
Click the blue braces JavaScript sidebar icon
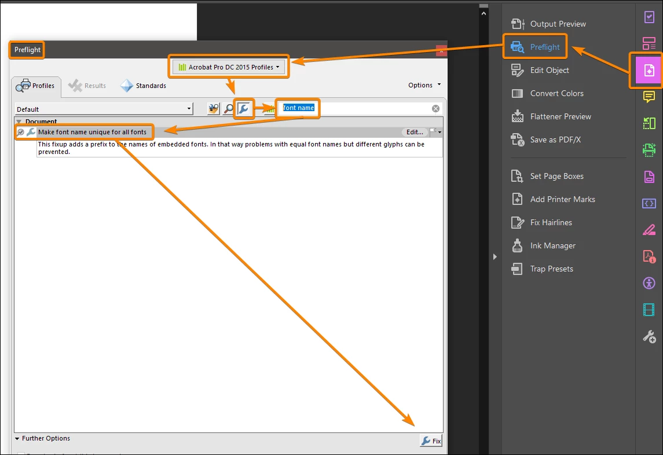click(x=649, y=203)
